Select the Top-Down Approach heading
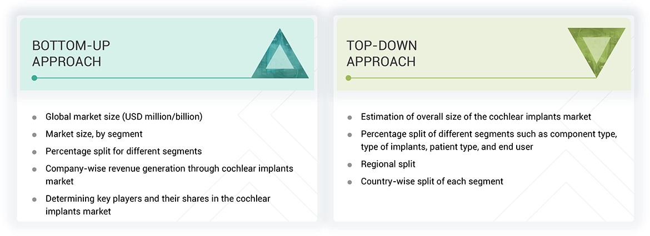 381,53
